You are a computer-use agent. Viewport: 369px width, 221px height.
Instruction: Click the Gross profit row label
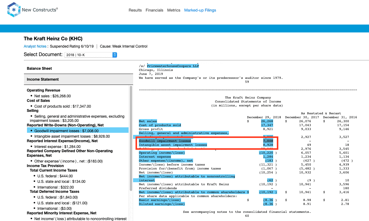151,129
